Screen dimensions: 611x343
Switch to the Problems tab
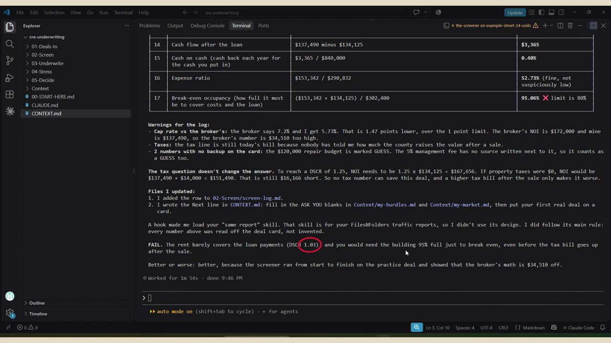coord(149,26)
